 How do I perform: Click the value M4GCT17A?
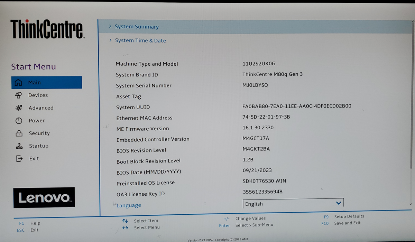pos(256,138)
